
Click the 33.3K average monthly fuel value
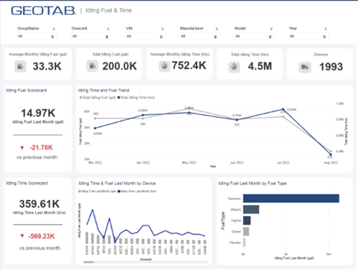tap(47, 66)
